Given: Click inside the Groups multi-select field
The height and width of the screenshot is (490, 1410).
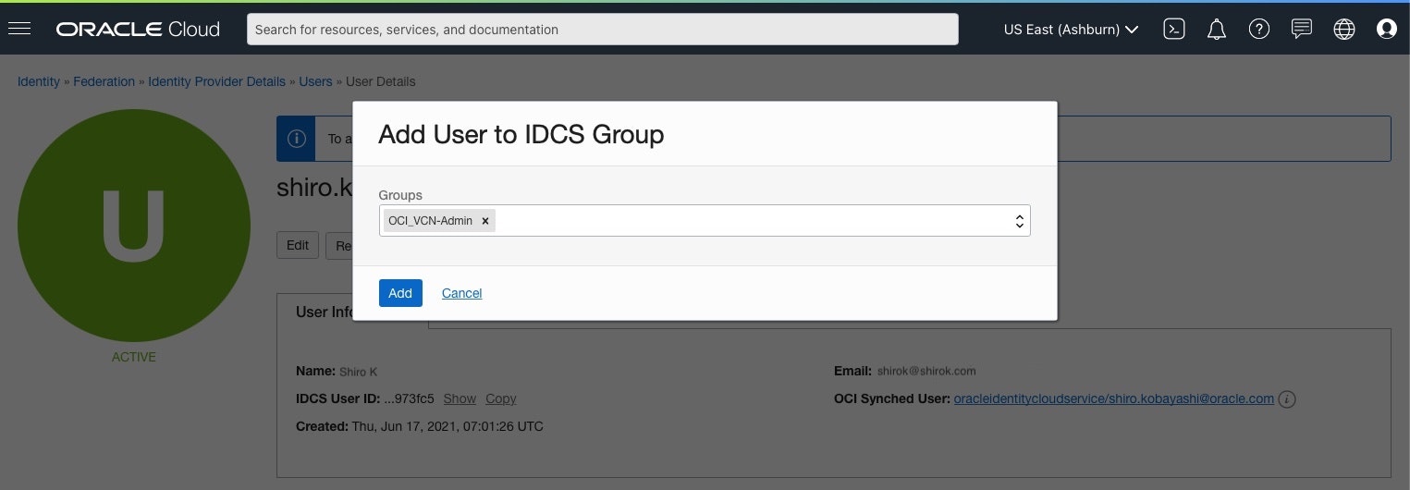Looking at the screenshot, I should pos(705,221).
